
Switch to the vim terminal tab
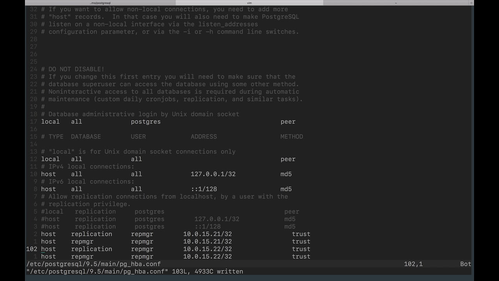(x=249, y=3)
